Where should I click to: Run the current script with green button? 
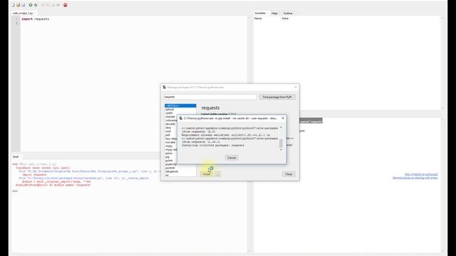(30, 5)
